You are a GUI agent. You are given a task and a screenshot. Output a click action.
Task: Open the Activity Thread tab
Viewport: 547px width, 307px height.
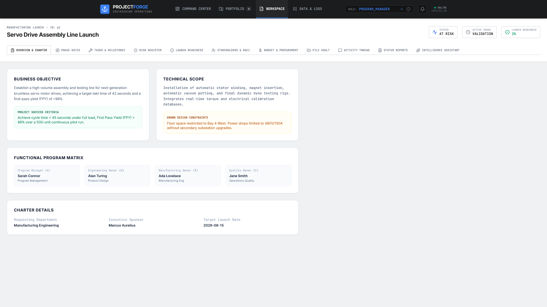(x=354, y=50)
